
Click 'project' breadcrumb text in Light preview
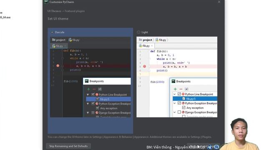[x=147, y=40]
